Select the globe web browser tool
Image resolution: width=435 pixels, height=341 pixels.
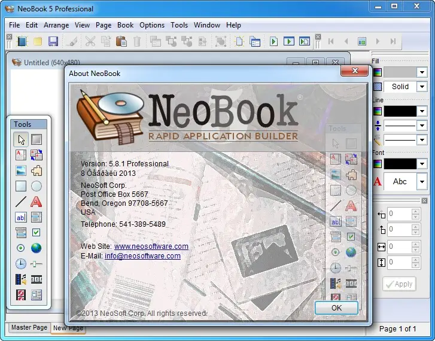[36, 248]
